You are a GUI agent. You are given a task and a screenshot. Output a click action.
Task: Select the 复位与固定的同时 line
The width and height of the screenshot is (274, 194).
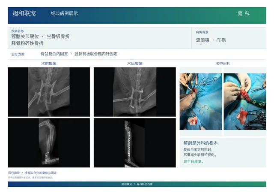click(x=198, y=150)
